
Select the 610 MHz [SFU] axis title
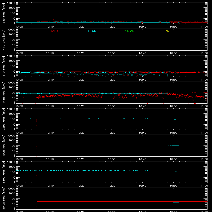[3, 66]
